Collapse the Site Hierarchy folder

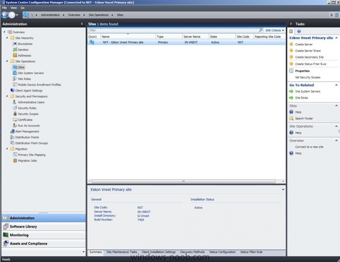(x=7, y=38)
